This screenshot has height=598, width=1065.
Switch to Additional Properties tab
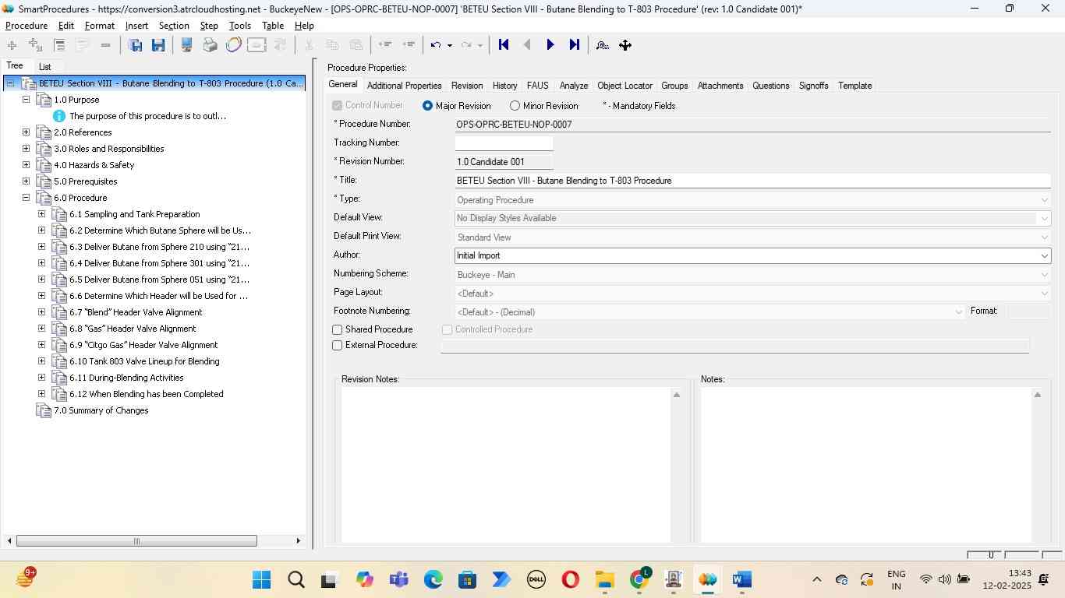[404, 86]
